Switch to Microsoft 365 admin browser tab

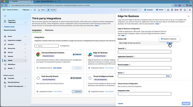coord(45,1)
